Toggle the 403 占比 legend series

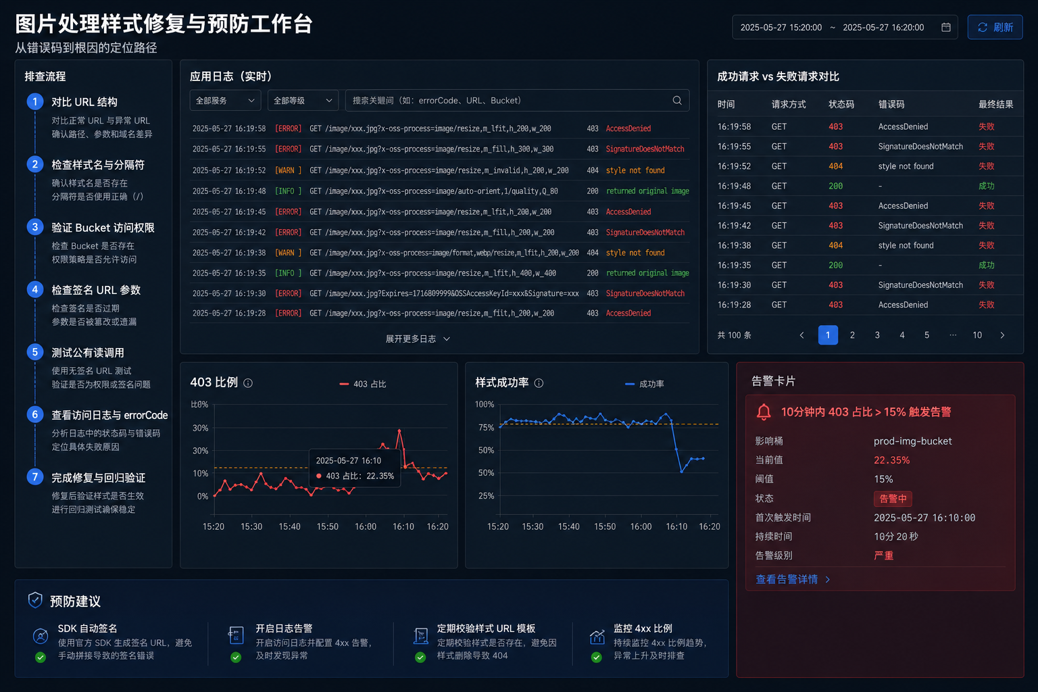coord(362,384)
